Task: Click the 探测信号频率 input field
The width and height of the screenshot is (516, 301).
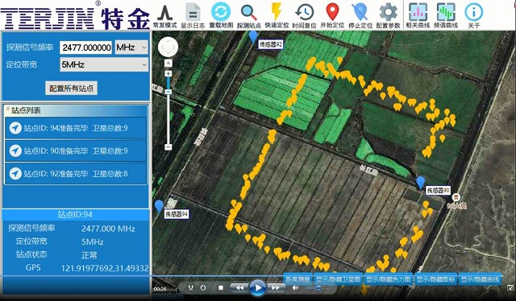Action: pos(86,47)
